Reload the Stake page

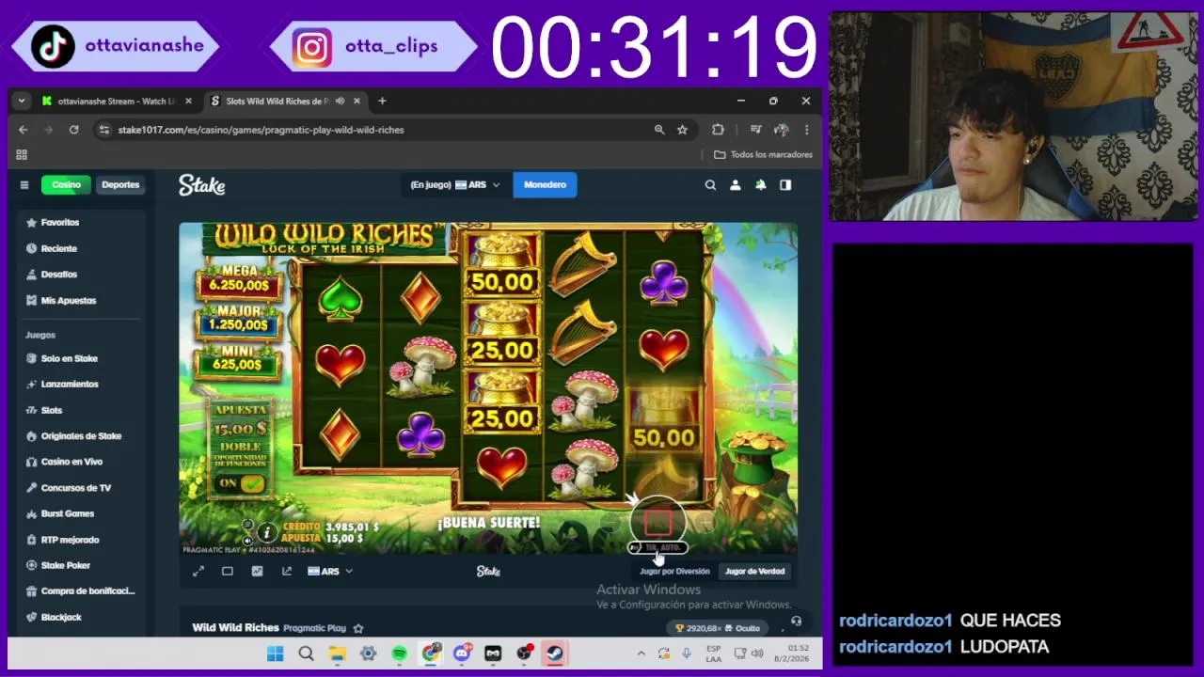pyautogui.click(x=73, y=130)
